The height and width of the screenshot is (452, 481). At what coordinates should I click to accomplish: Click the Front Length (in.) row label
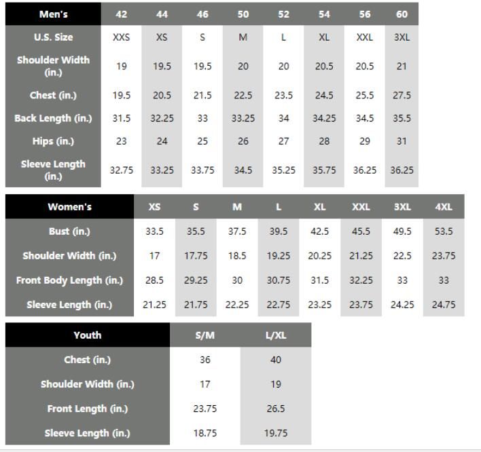pyautogui.click(x=88, y=409)
